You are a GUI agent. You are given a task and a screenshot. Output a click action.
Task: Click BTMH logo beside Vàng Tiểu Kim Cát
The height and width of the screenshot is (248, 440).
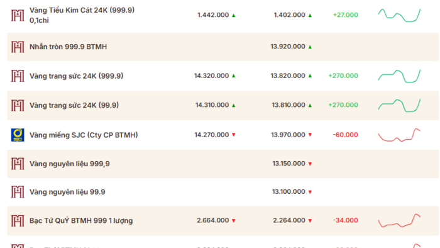coord(18,15)
